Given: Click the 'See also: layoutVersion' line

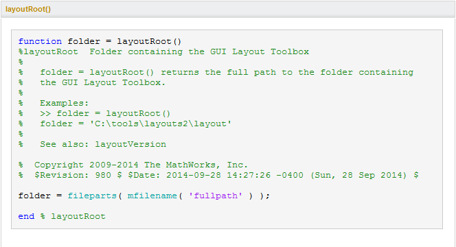Looking at the screenshot, I should (92, 144).
